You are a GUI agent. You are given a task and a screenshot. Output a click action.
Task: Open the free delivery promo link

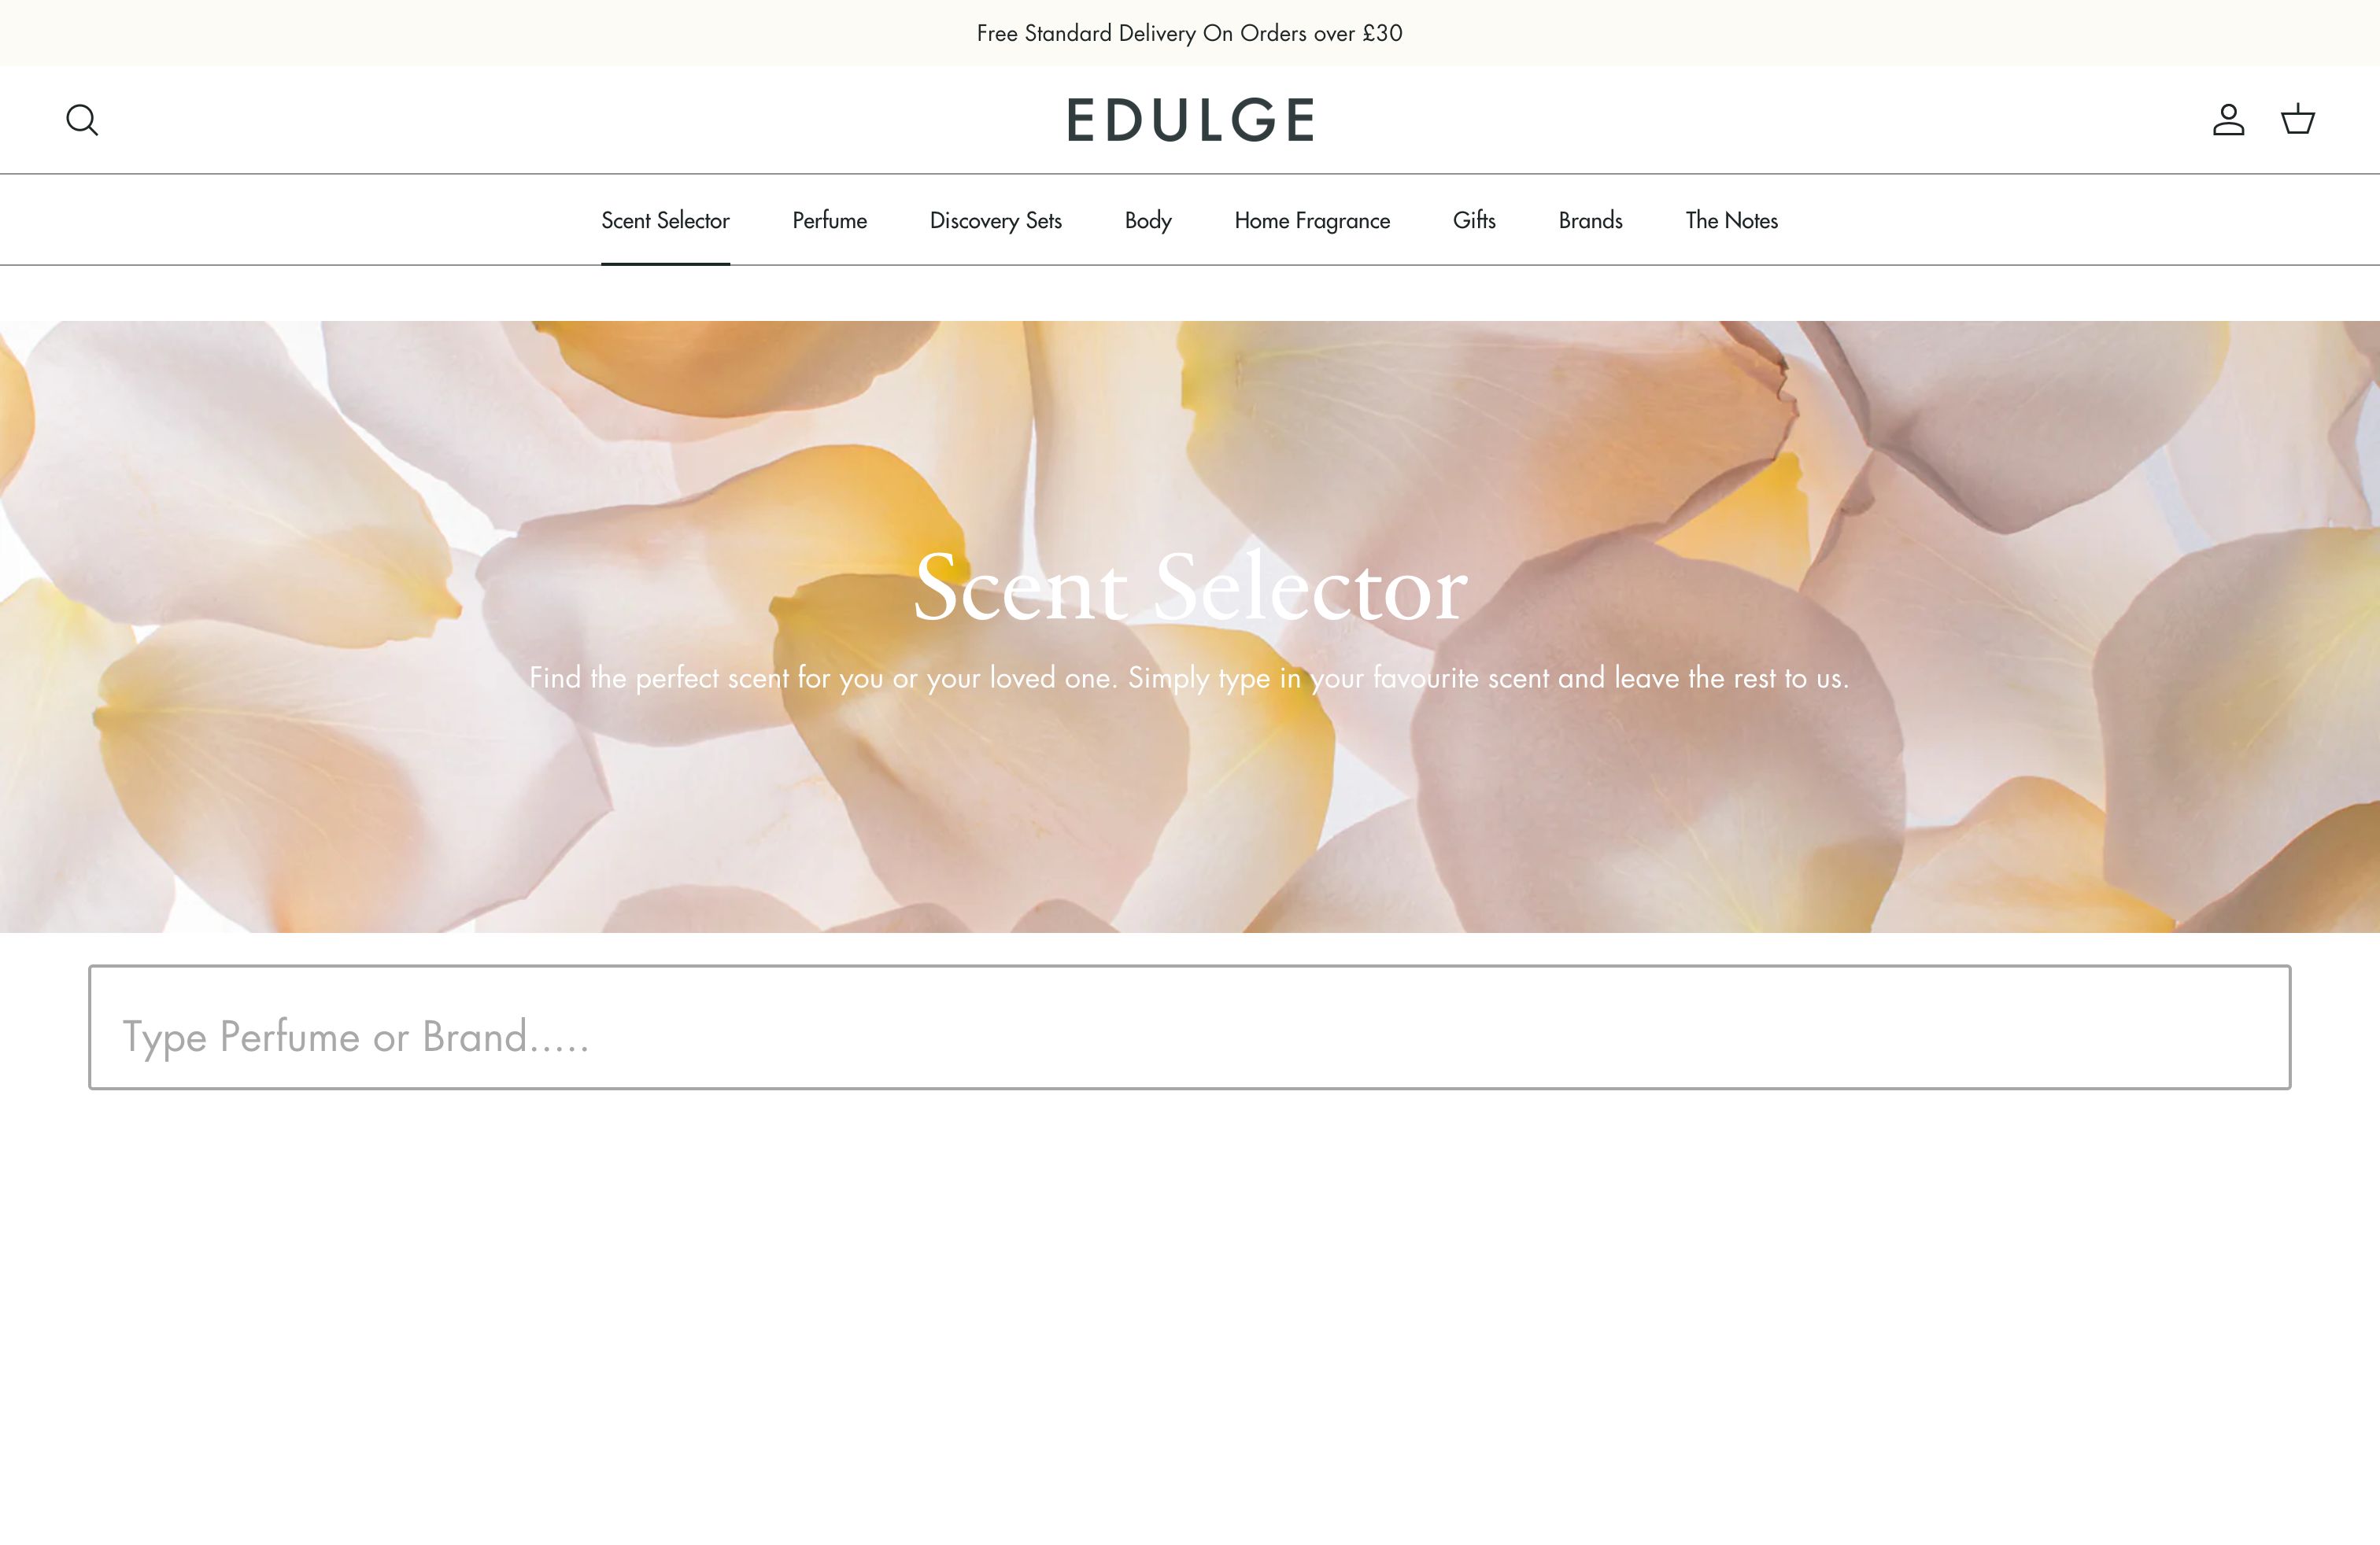pyautogui.click(x=1190, y=31)
